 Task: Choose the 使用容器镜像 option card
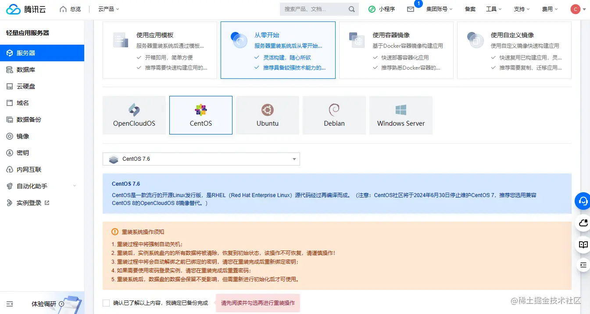(x=396, y=50)
